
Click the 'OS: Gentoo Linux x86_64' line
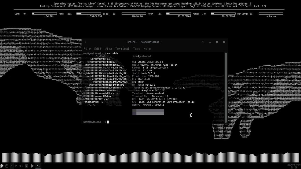147,62
